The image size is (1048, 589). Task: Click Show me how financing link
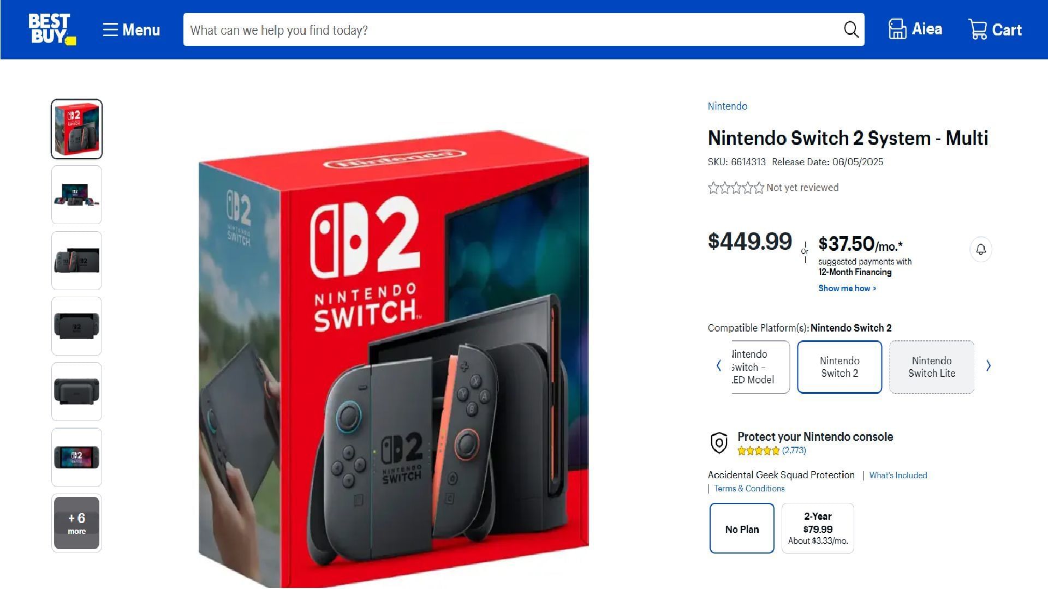tap(847, 289)
